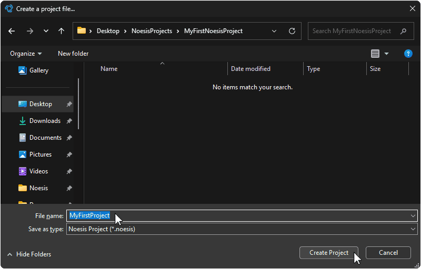Click the pin icon beside Noesis
Viewport: 421px width, 269px height.
69,189
